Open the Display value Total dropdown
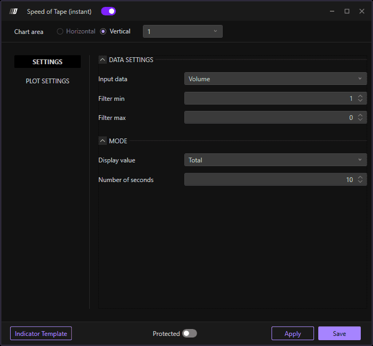 point(275,160)
